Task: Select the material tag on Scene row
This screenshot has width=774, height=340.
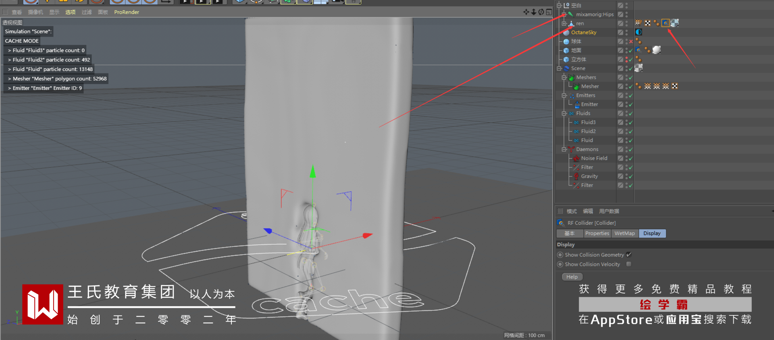Action: click(x=639, y=68)
